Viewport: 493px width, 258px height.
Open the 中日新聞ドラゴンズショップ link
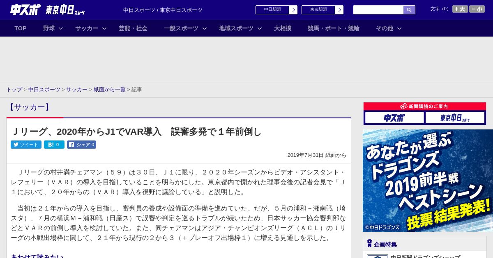(x=425, y=256)
